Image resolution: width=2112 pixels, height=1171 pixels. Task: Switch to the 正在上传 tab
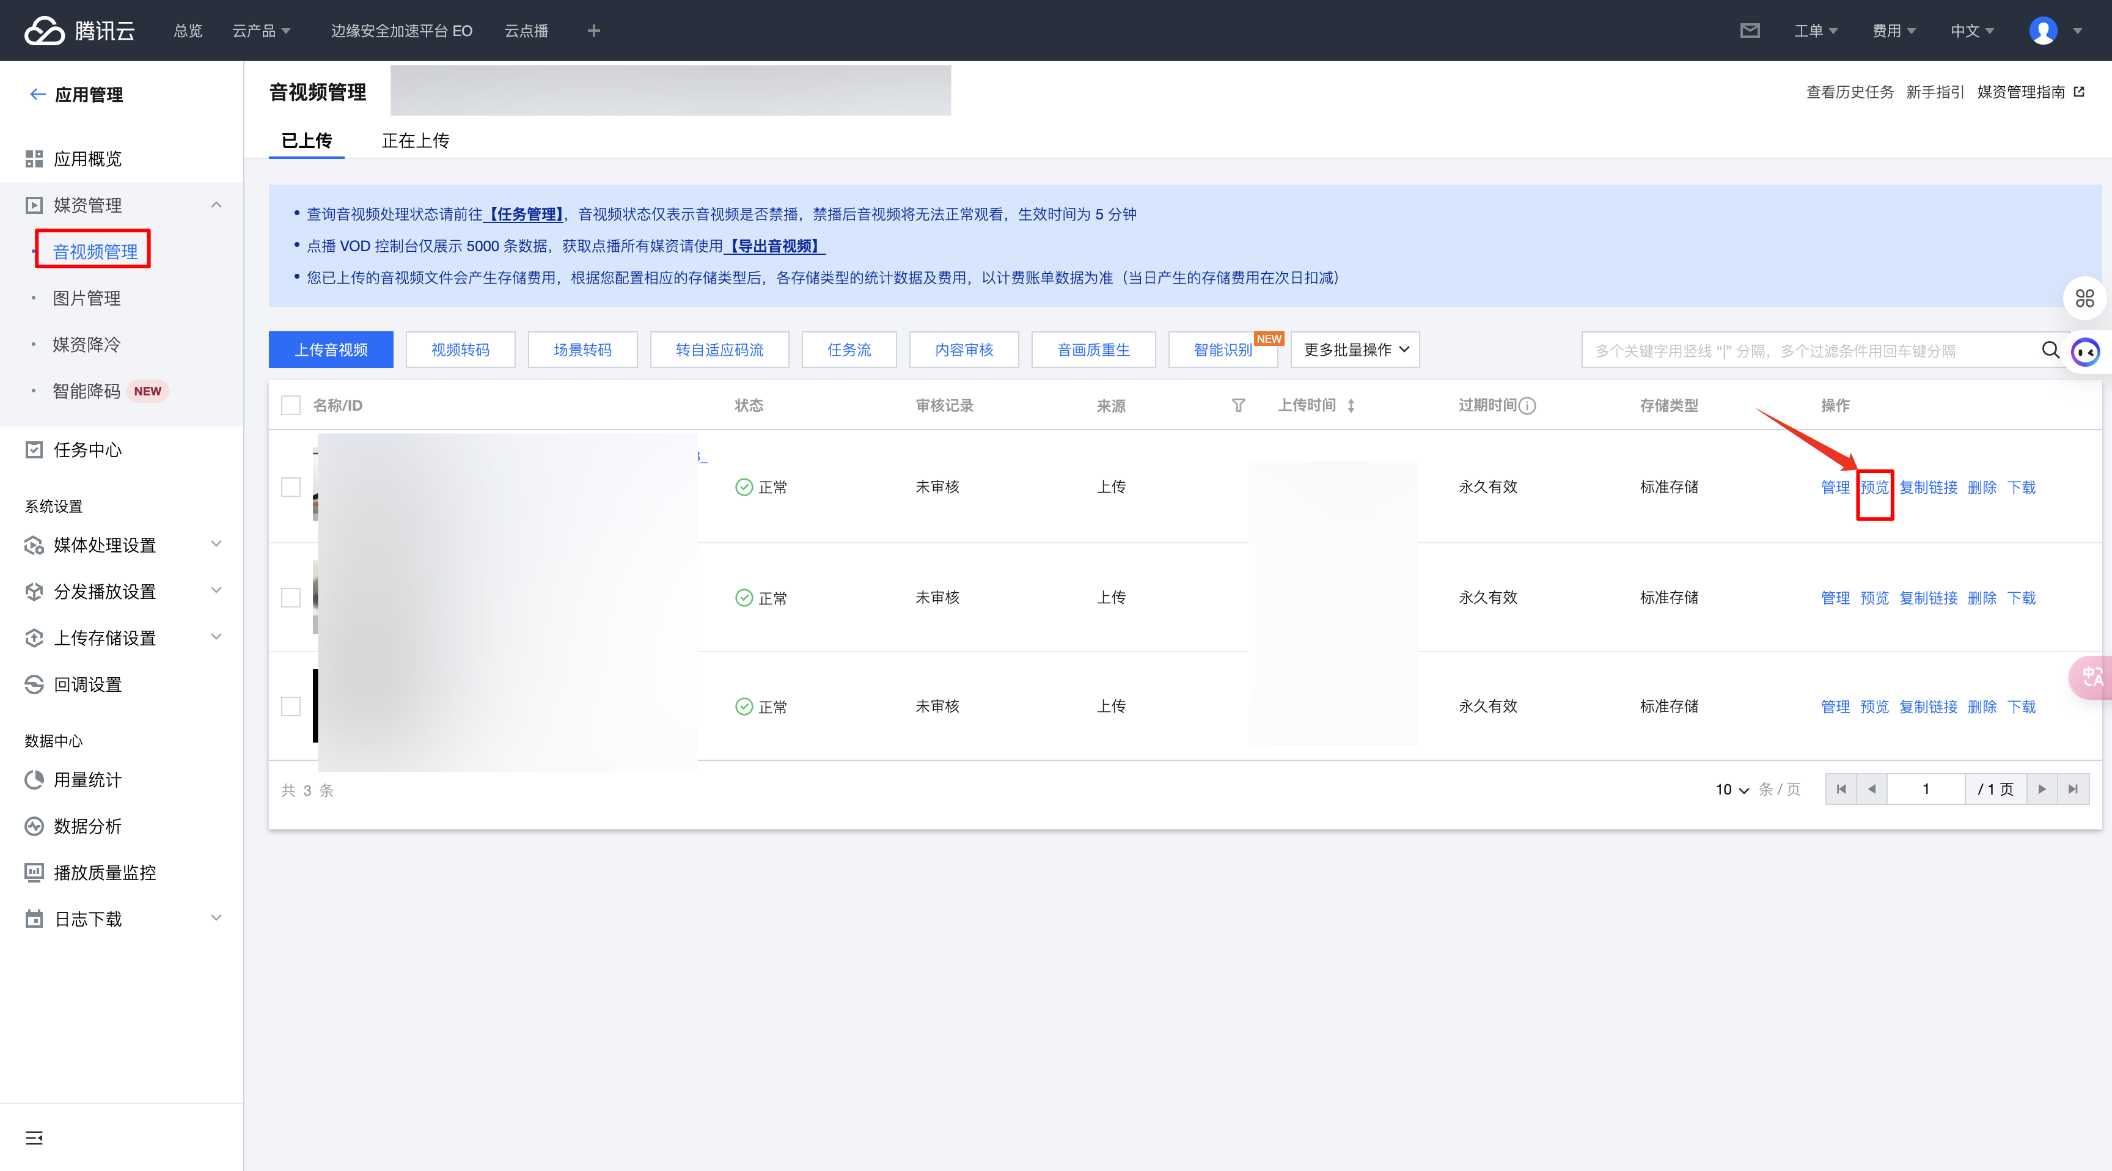[x=415, y=140]
